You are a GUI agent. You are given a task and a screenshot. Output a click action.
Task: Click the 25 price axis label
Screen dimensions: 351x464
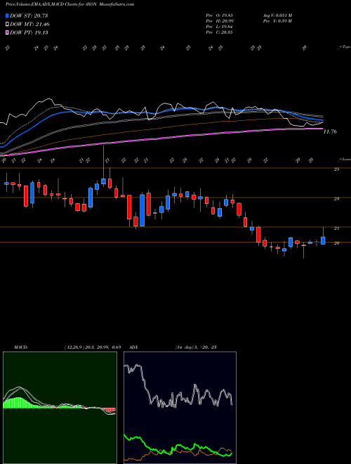point(336,169)
